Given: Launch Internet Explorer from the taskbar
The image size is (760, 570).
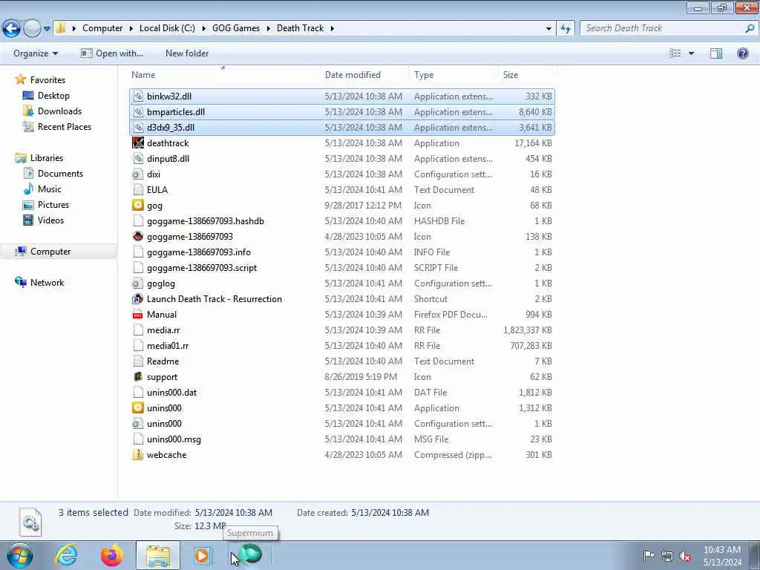Looking at the screenshot, I should [x=66, y=555].
